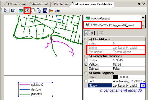Click the Jméno property label

(x=93, y=48)
